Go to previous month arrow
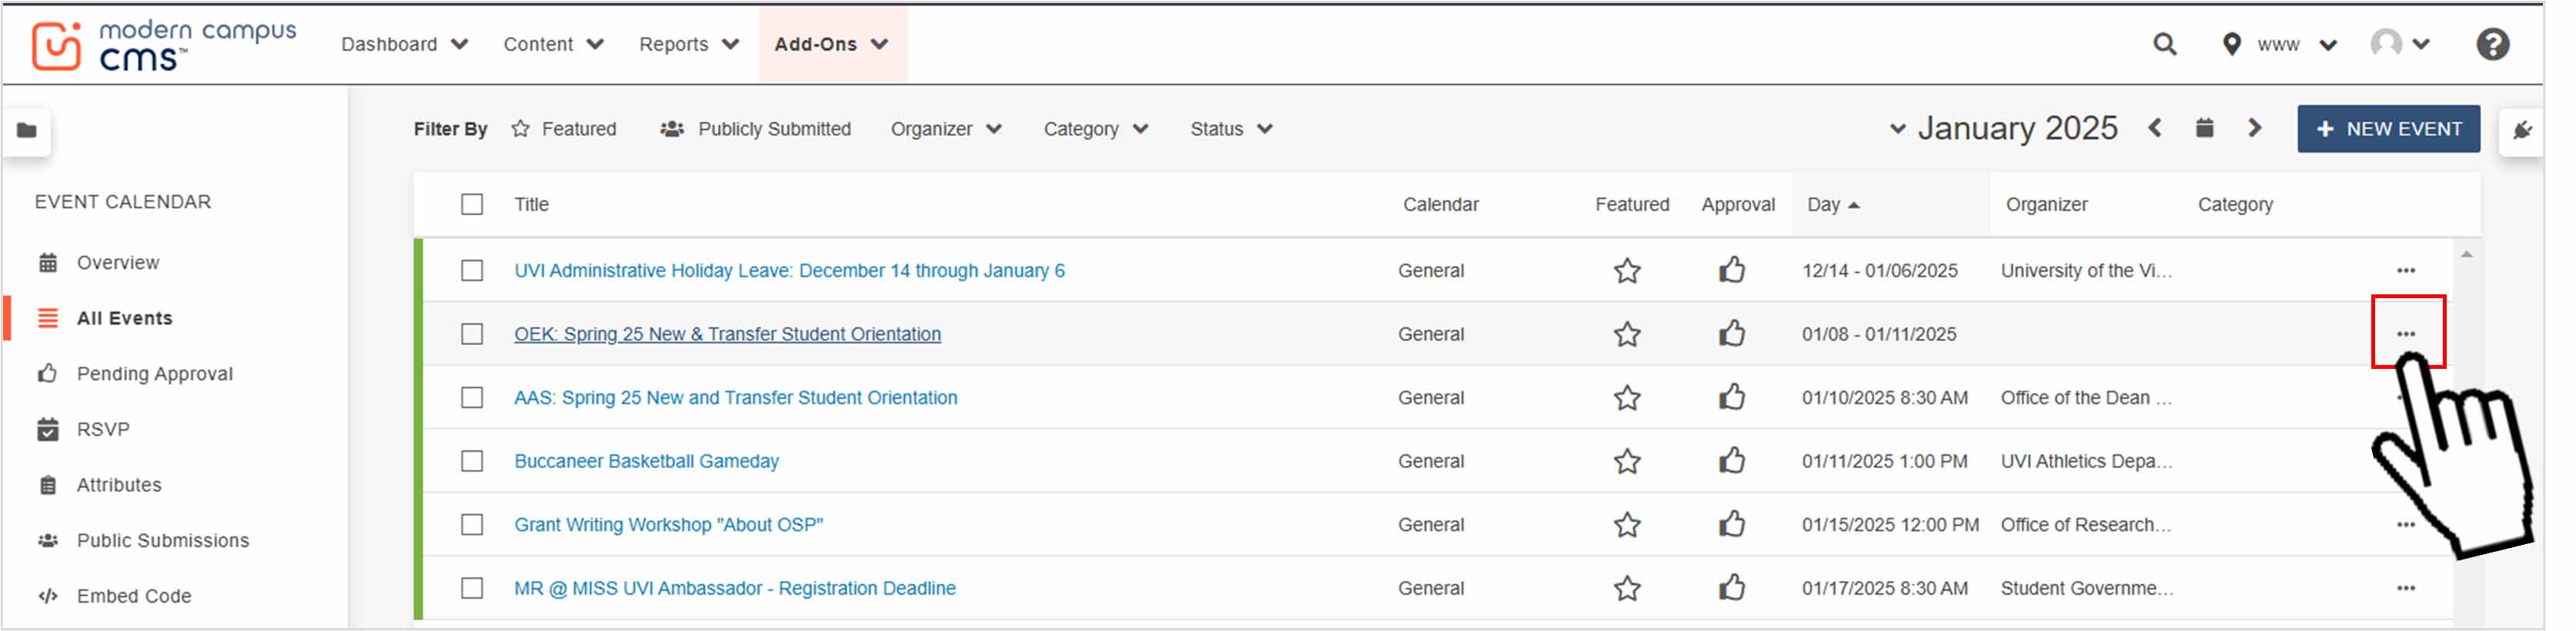Screen dimensions: 2576x631 click(x=2155, y=128)
